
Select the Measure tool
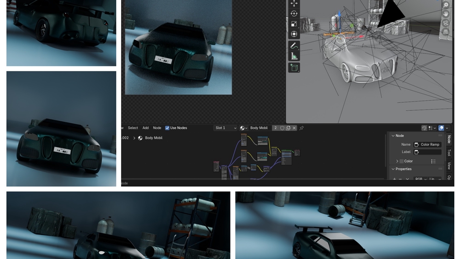[294, 56]
